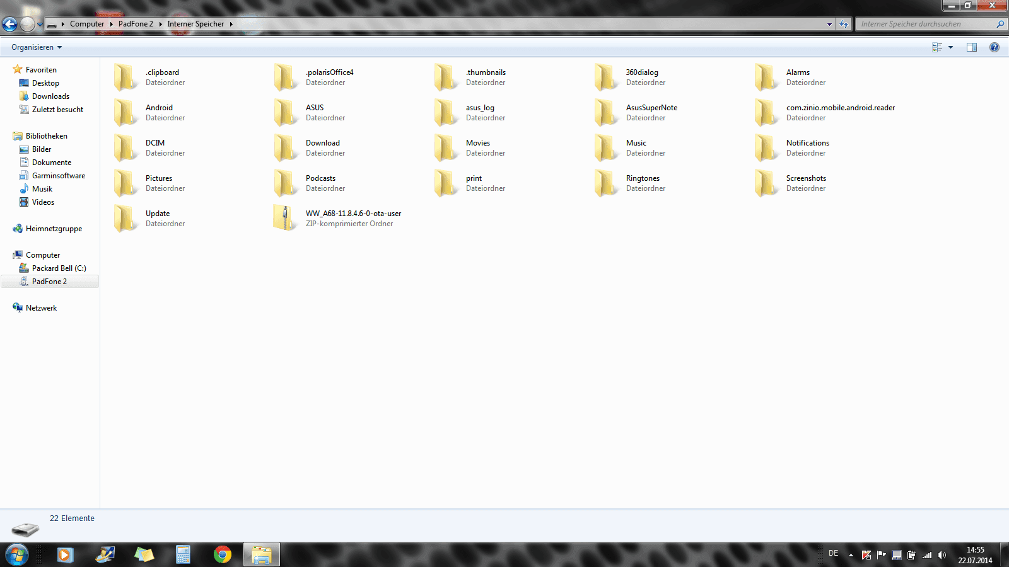The image size is (1009, 567).
Task: Open the Garminsoftware library
Action: 59,176
